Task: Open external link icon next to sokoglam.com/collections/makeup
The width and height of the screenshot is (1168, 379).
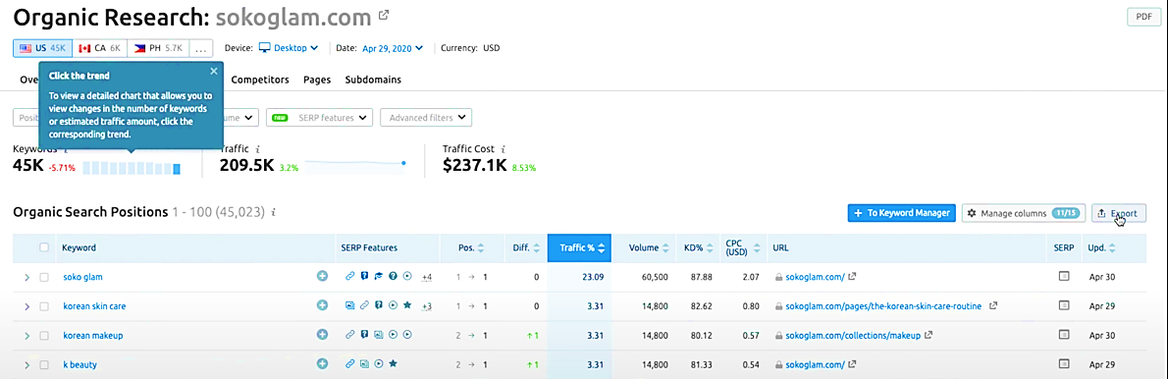Action: 929,335
